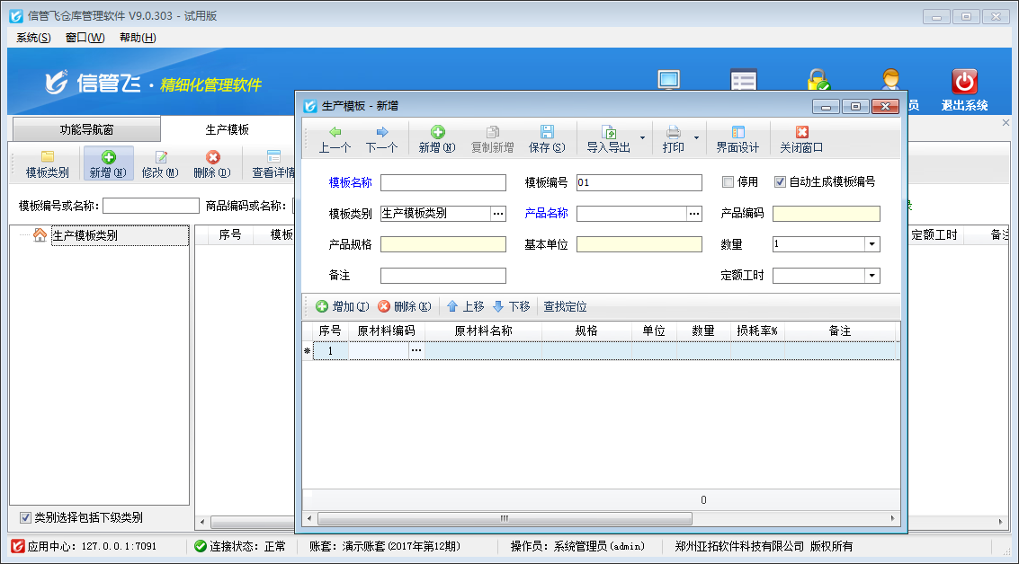1019x564 pixels.
Task: Open the 界面设计 interface design tool
Action: pos(737,132)
